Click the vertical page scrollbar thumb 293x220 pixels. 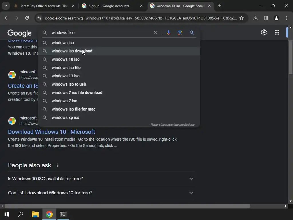click(x=290, y=57)
